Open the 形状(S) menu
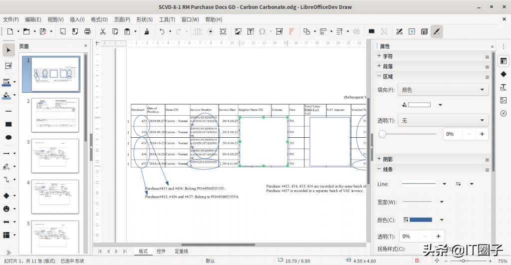 click(x=144, y=19)
